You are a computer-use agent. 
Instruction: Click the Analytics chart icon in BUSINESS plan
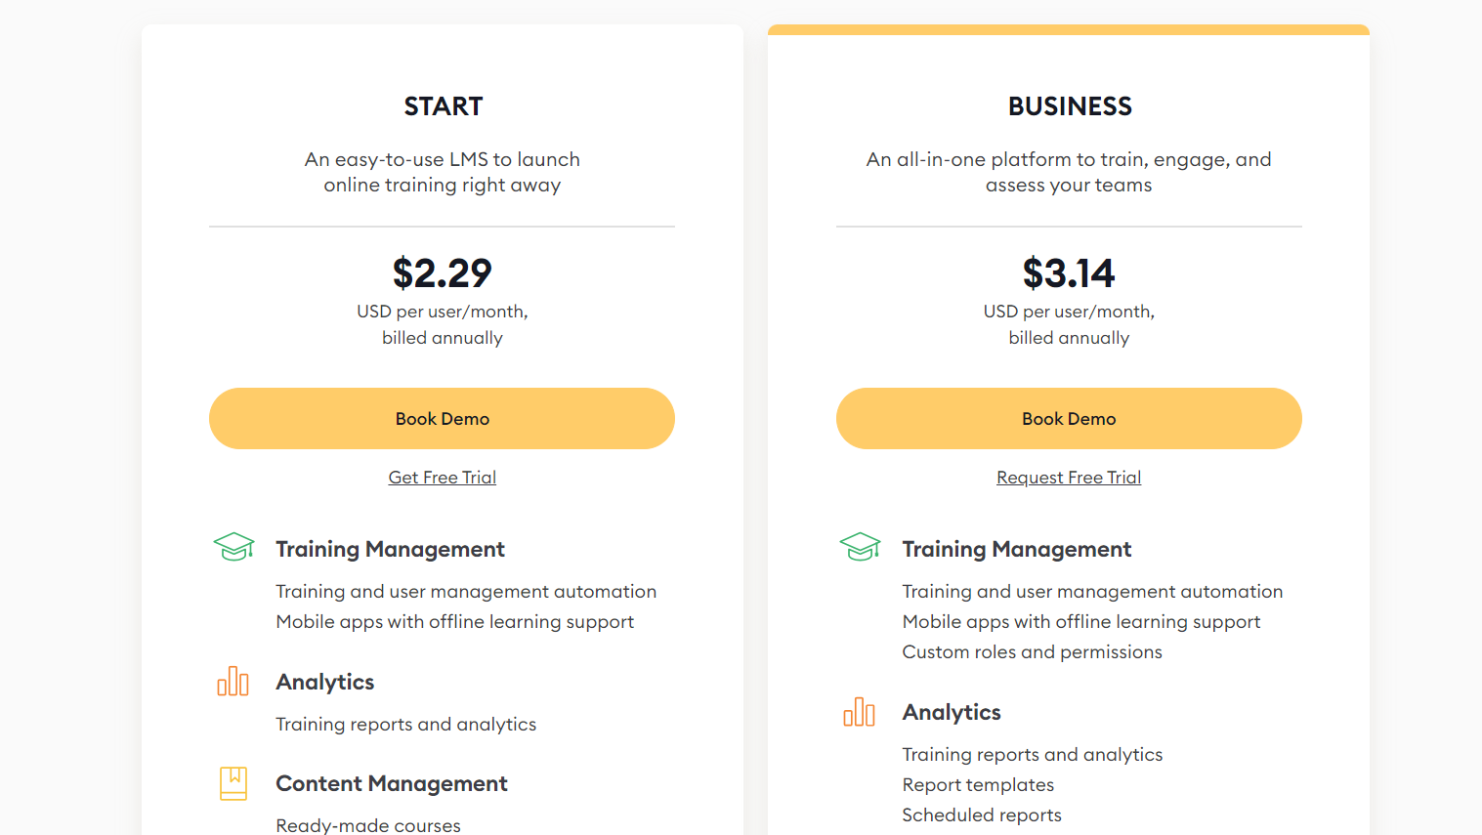(x=860, y=712)
